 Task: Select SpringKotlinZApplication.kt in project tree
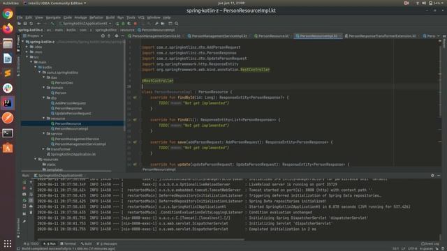tap(73, 154)
